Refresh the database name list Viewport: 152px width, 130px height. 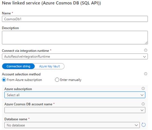tap(143, 125)
